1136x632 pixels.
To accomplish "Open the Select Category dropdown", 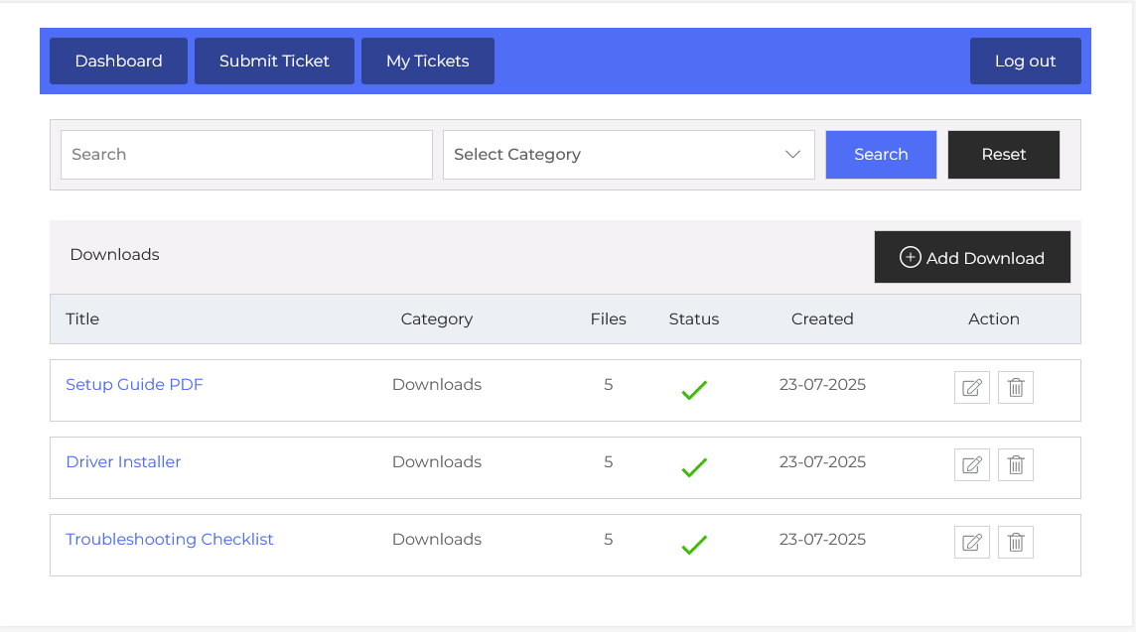I will click(628, 155).
